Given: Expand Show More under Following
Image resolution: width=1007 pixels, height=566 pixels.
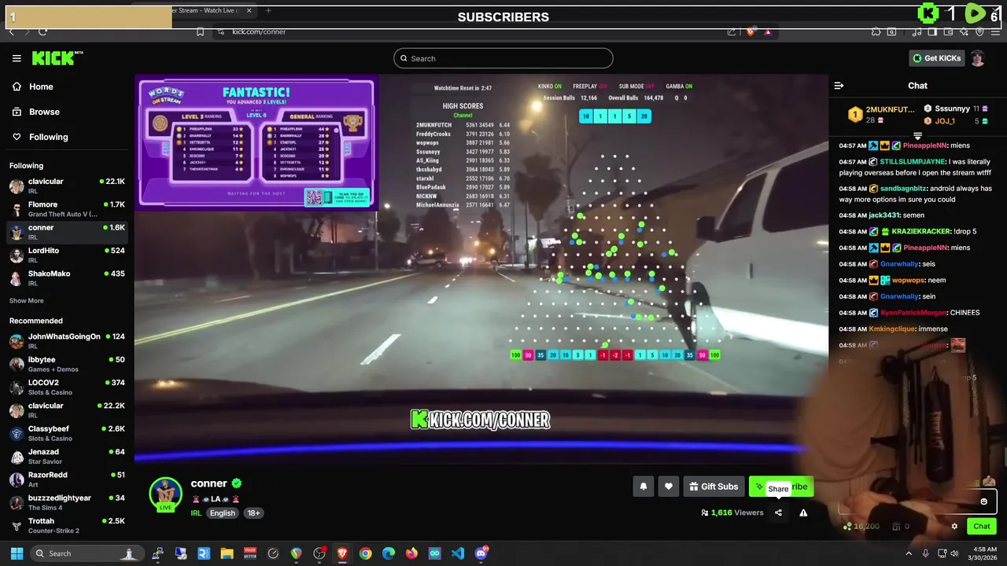Looking at the screenshot, I should click(26, 300).
